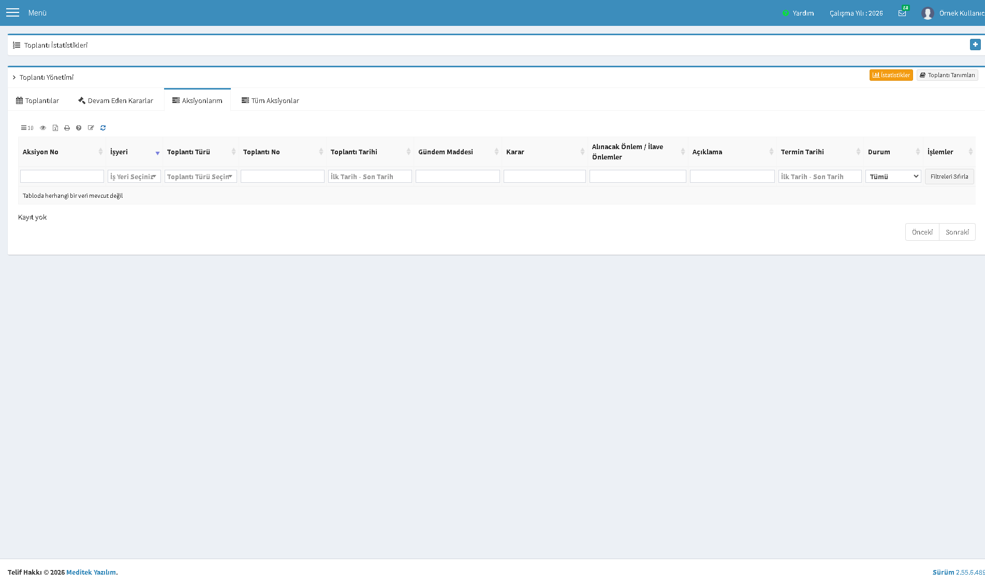Open the Toplantı Türü Seçin dropdown

click(201, 177)
